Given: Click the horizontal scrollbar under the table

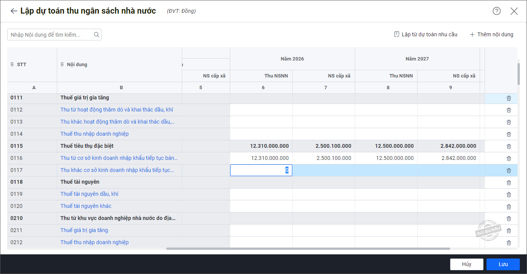Looking at the screenshot, I should (308, 249).
